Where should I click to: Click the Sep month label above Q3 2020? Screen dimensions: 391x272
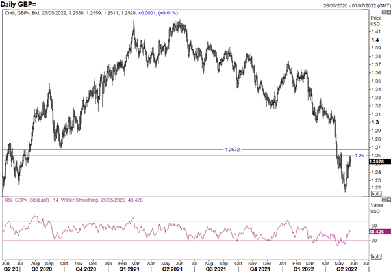[49, 264]
